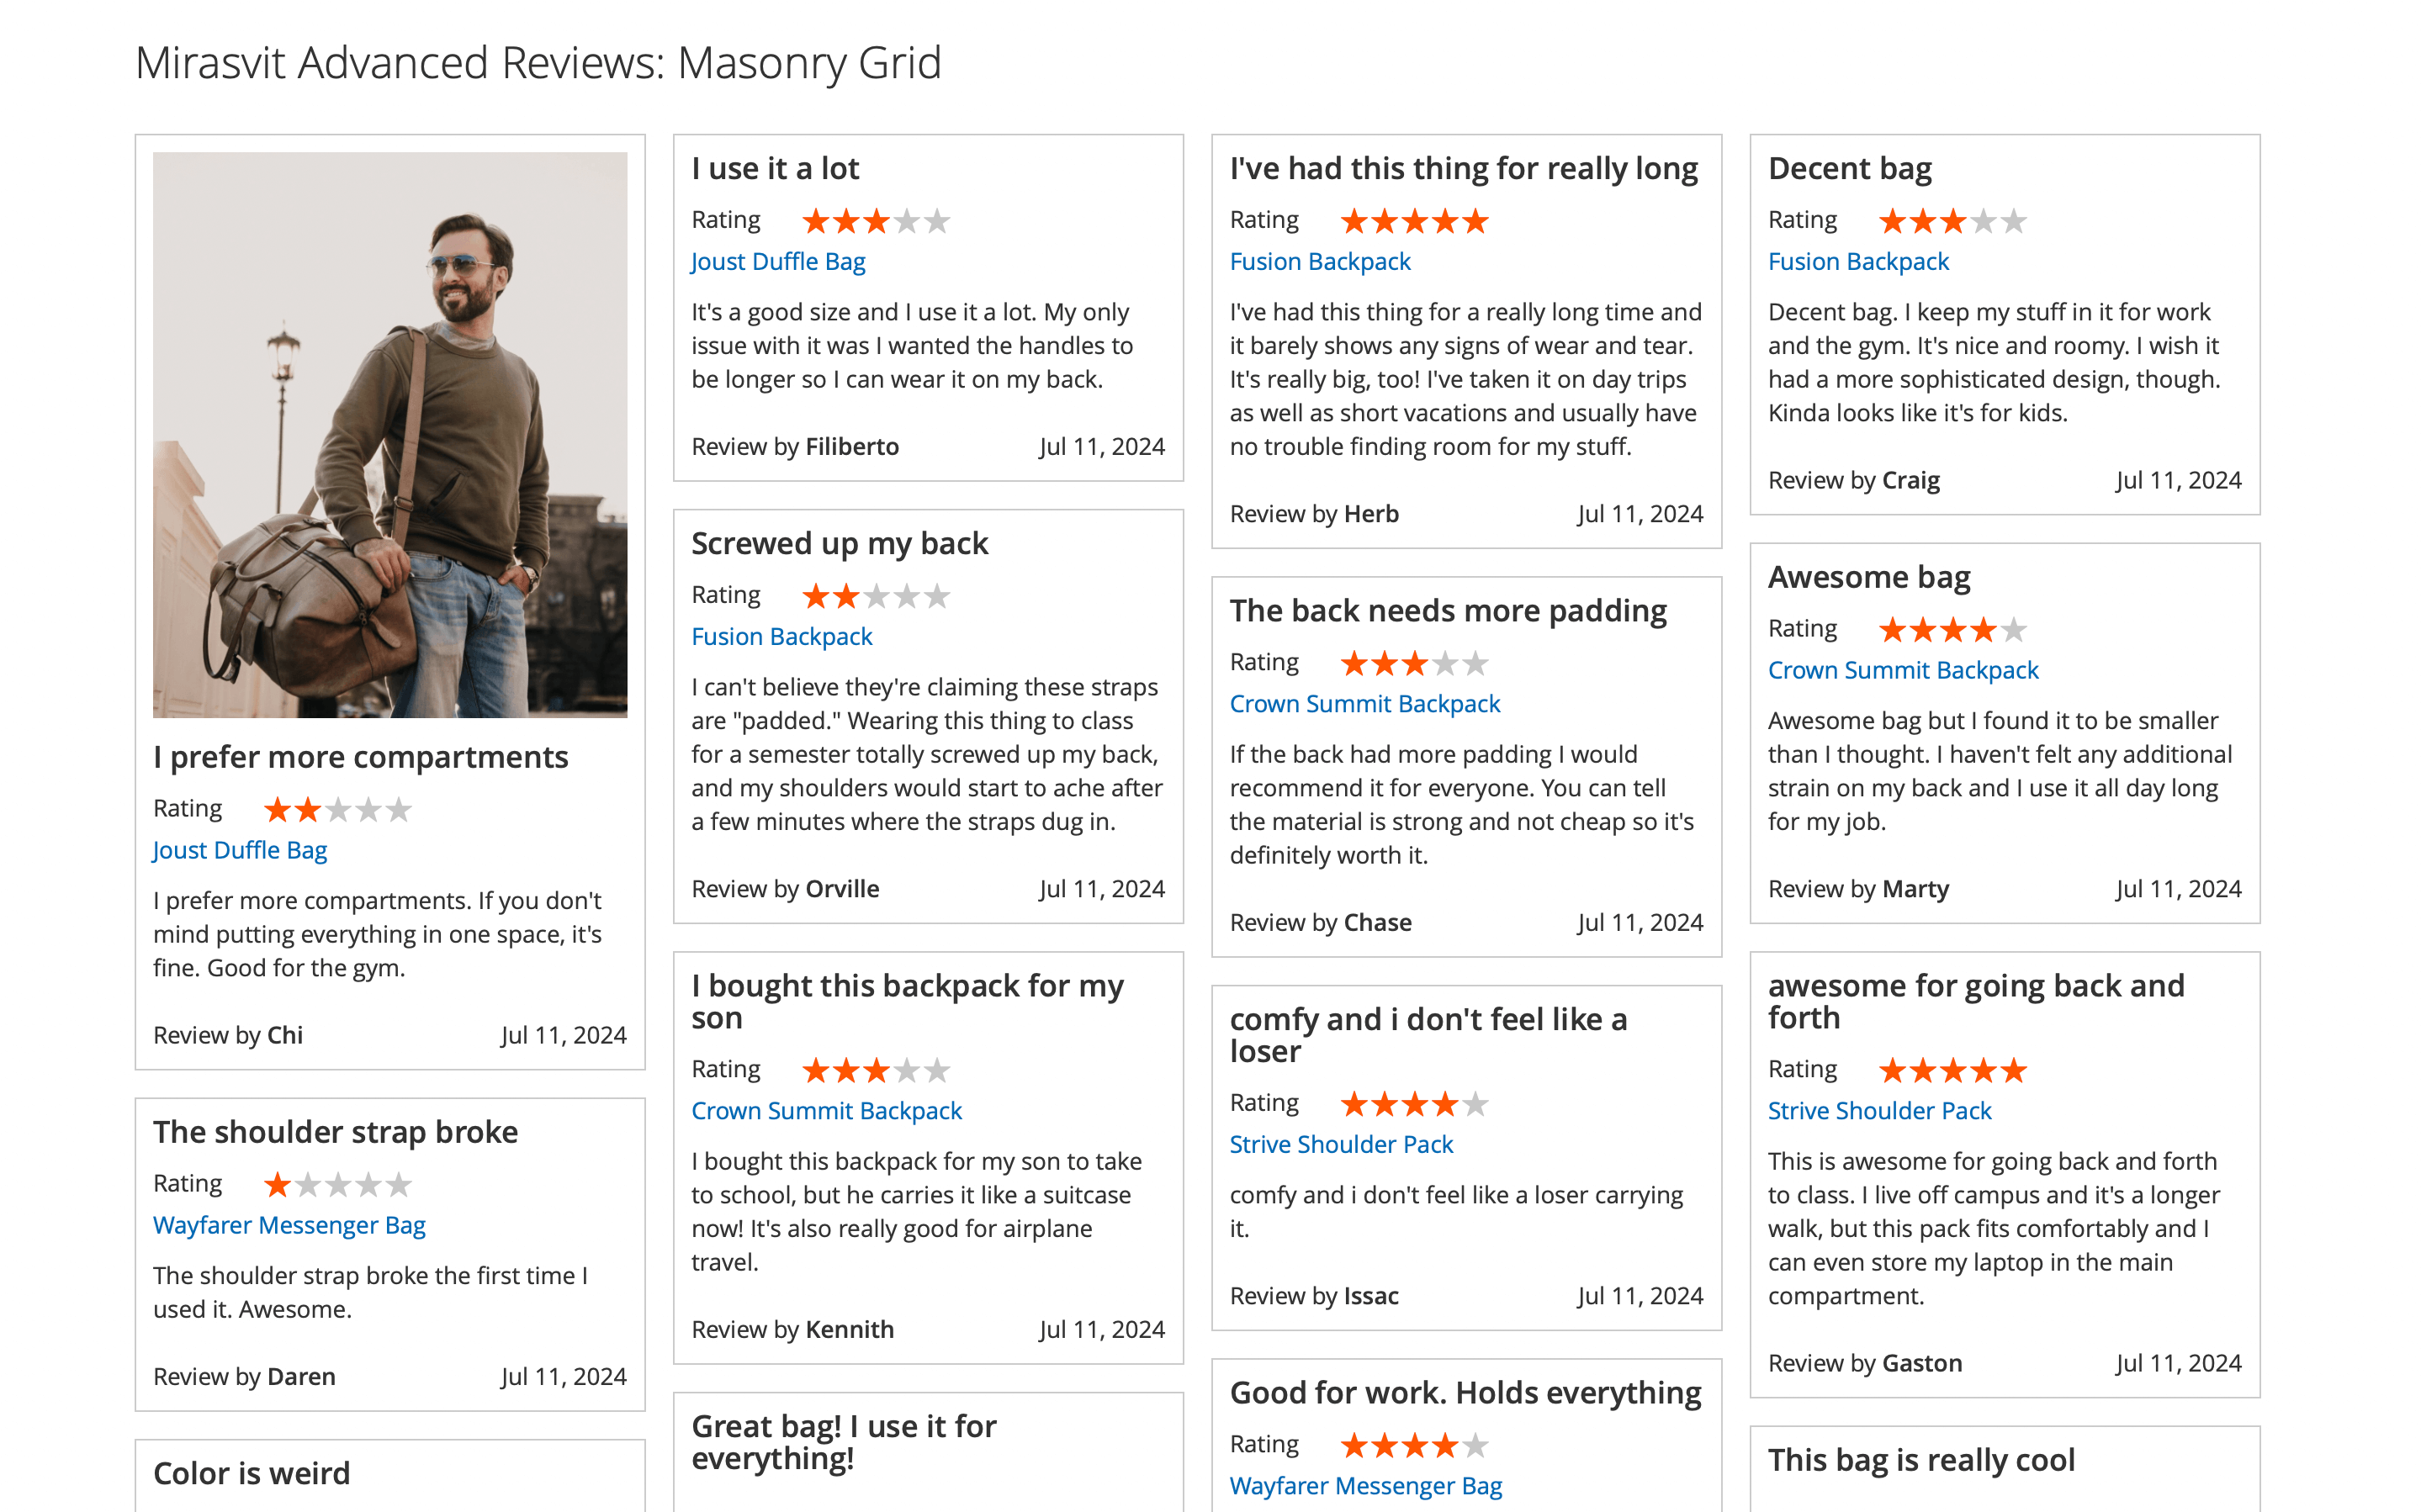Click the five-star rating in Gaston's review
This screenshot has height=1512, width=2421.
pyautogui.click(x=1951, y=1071)
